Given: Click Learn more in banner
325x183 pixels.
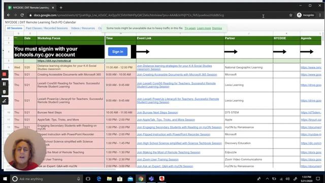Looking at the screenshot, I should point(204,28).
